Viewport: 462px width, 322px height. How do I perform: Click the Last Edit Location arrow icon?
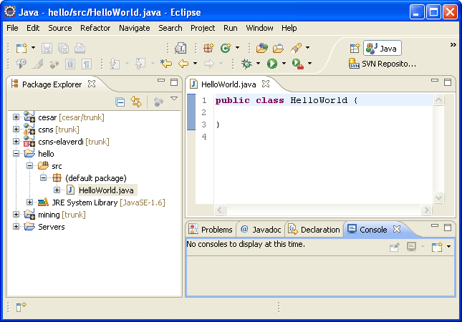[x=166, y=64]
